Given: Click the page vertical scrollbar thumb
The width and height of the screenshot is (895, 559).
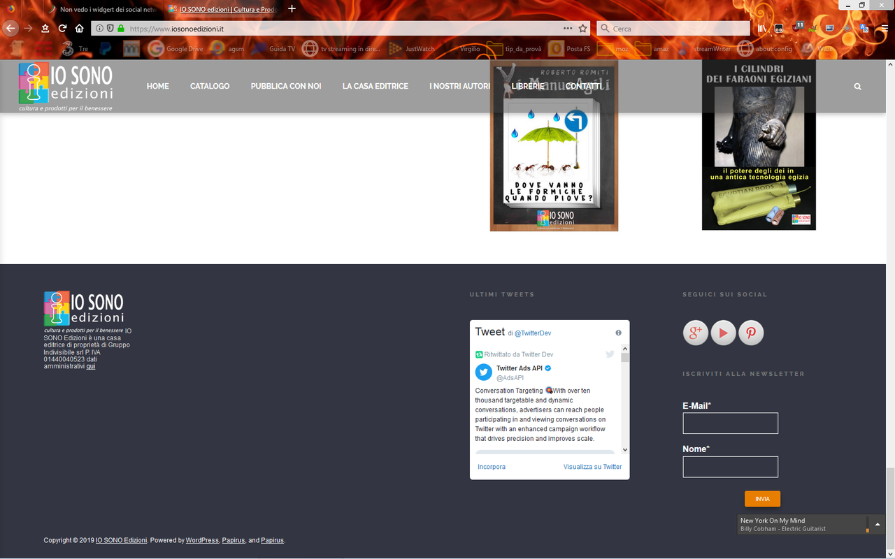Looking at the screenshot, I should point(890,508).
